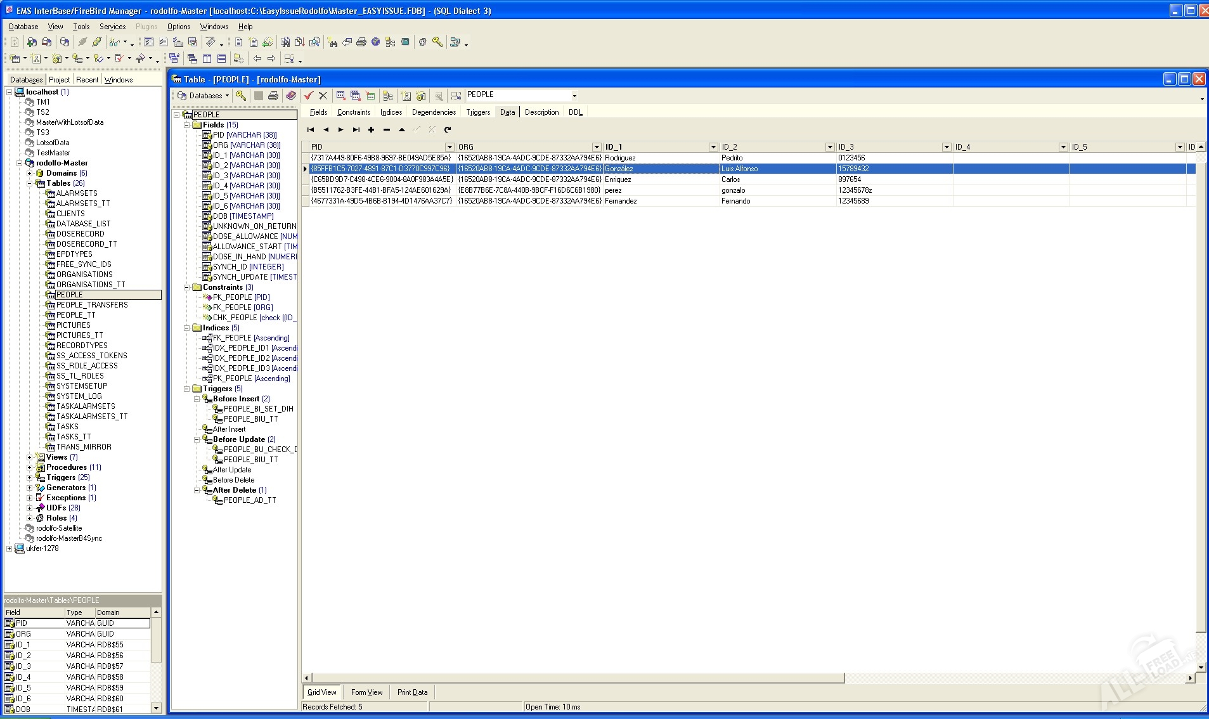Click the Databases button in table toolbar
This screenshot has height=719, width=1209.
(x=203, y=96)
